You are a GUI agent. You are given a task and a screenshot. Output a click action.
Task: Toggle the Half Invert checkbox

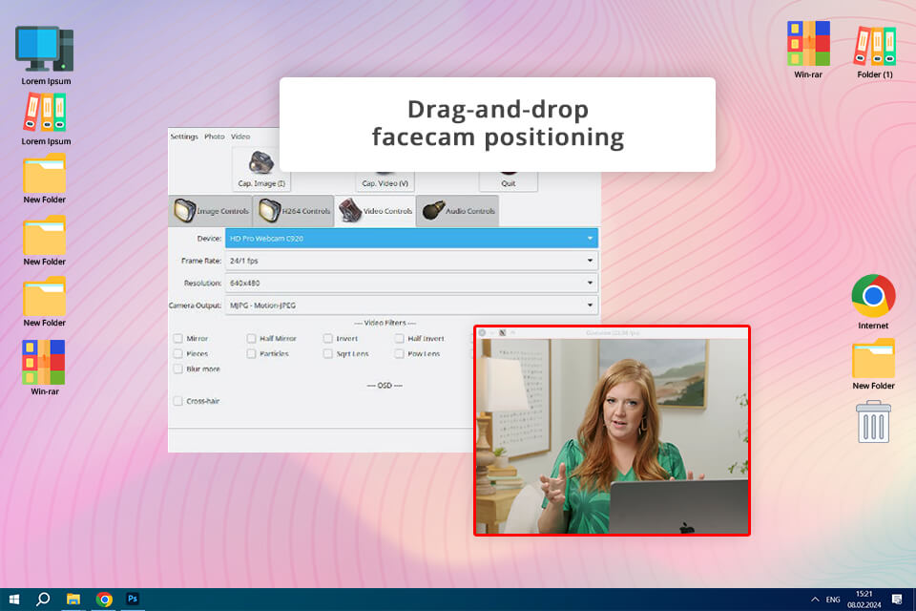tap(399, 339)
